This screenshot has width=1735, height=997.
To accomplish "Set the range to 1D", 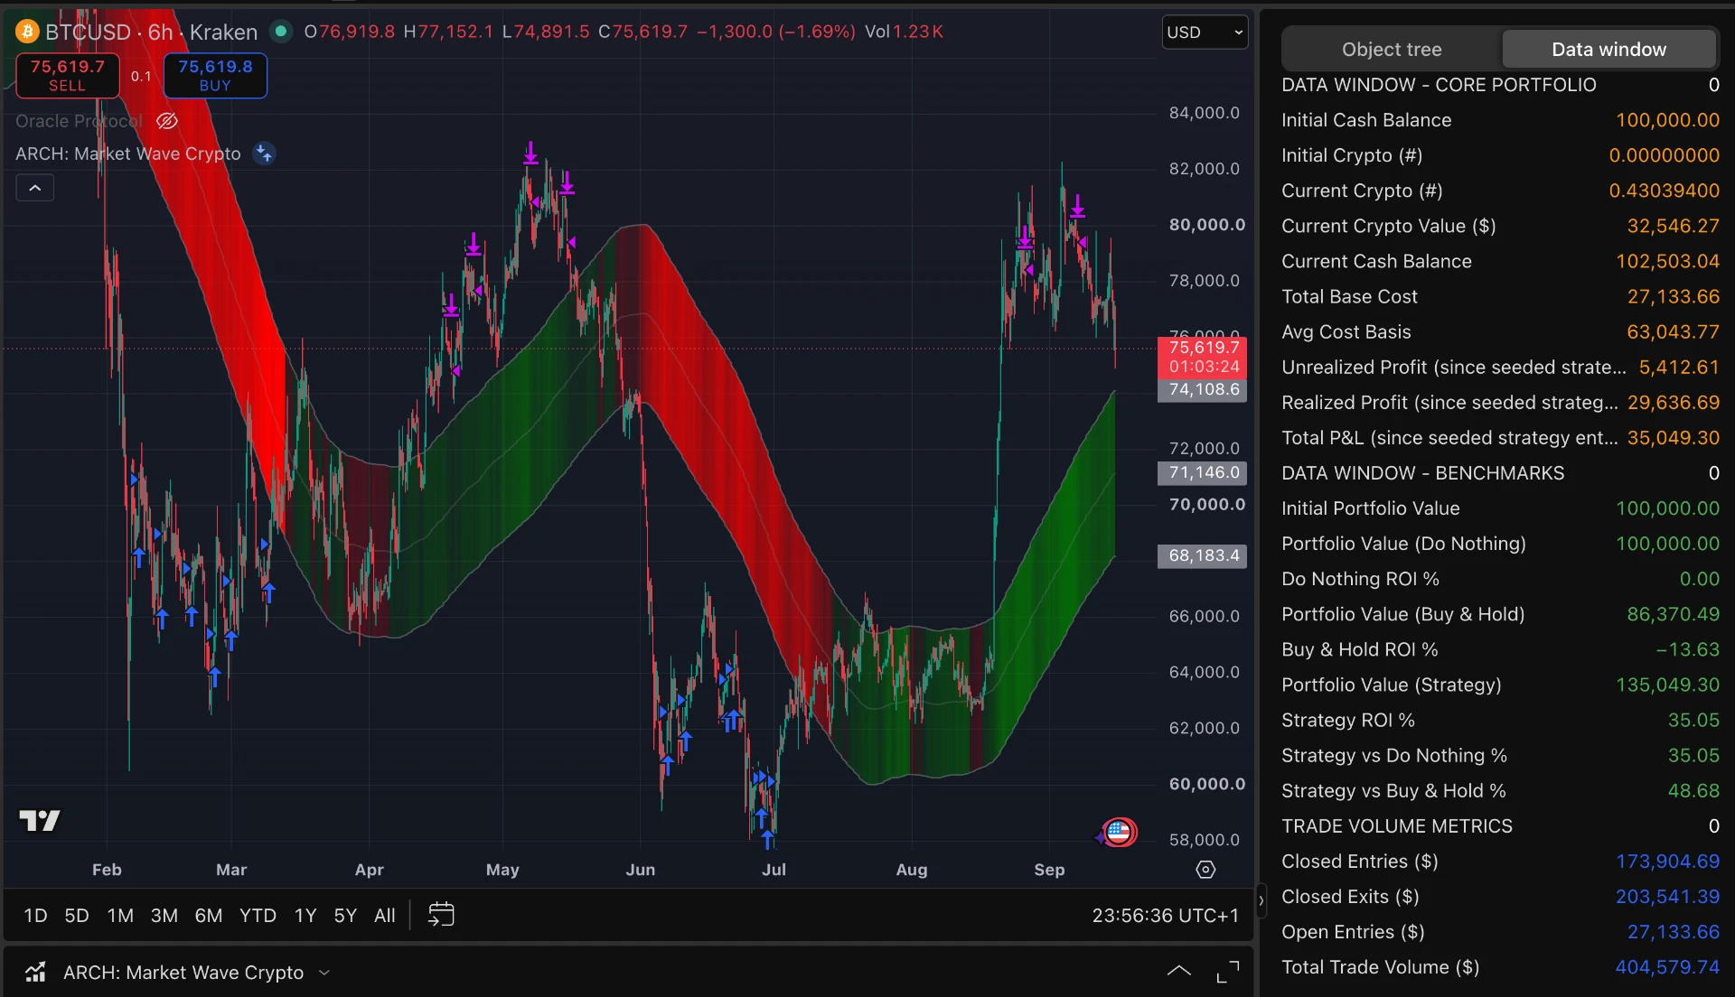I will [x=35, y=916].
